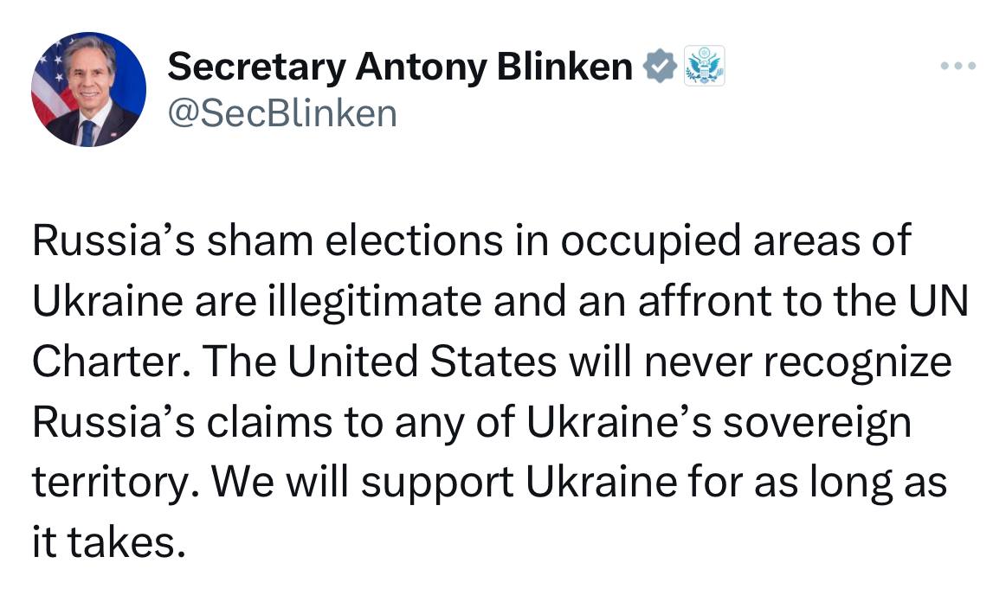Open Secretary Blinken's profile picture
This screenshot has height=608, width=993.
(88, 90)
